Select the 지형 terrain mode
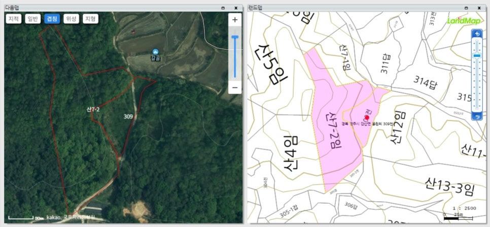Image resolution: width=490 pixels, height=227 pixels. tap(90, 19)
